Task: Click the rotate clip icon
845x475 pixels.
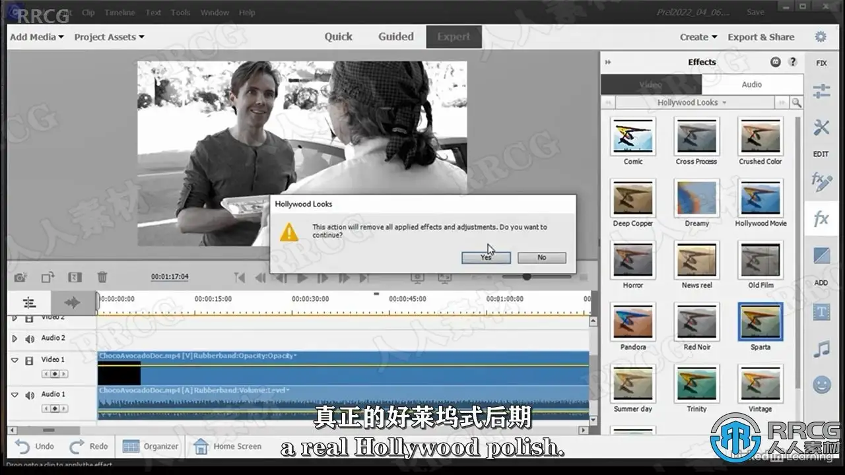Action: click(48, 278)
